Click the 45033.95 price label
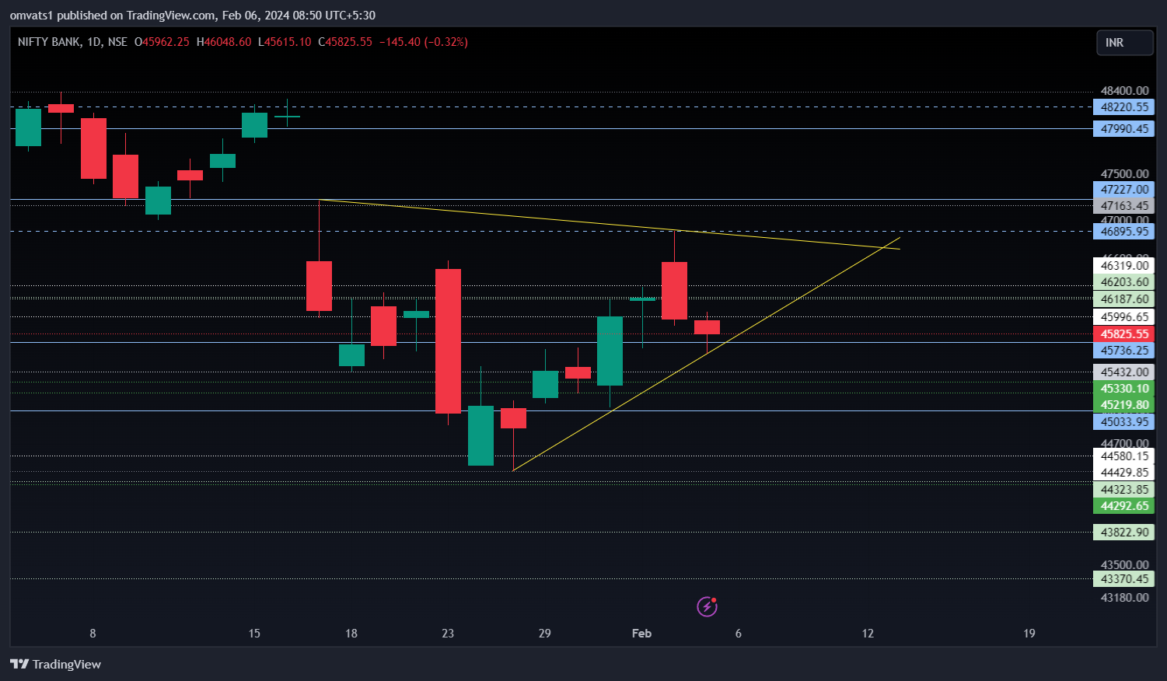The image size is (1167, 681). tap(1124, 422)
